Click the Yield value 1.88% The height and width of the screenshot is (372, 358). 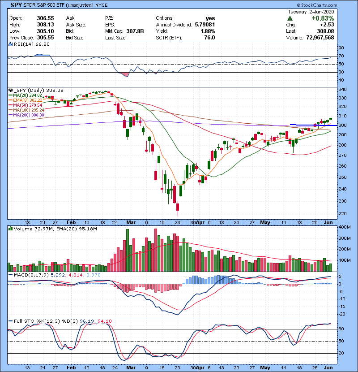point(208,31)
